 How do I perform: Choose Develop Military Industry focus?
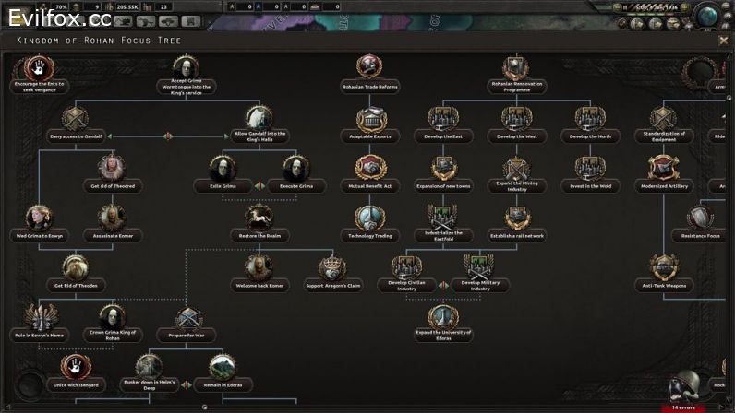(x=480, y=286)
